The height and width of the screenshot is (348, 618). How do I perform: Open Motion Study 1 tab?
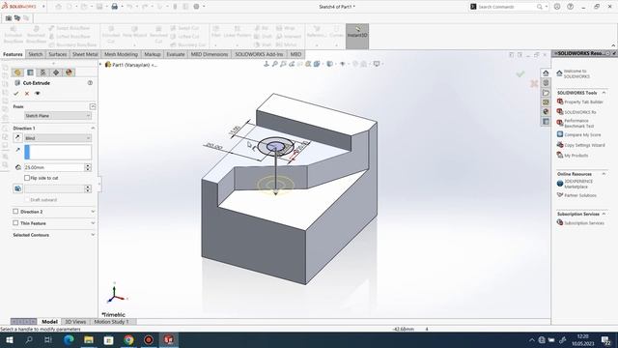pyautogui.click(x=112, y=322)
